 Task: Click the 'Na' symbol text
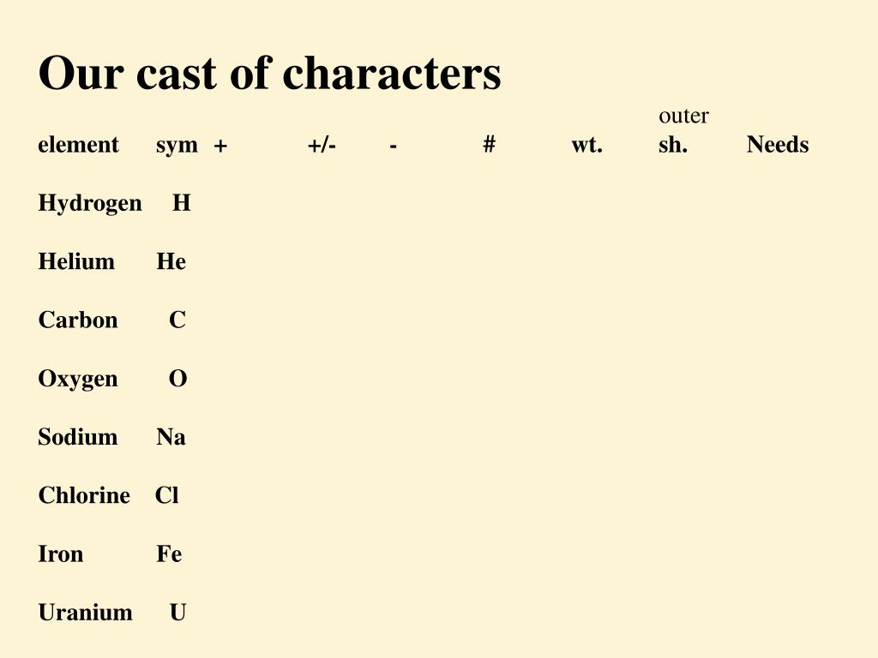tap(171, 437)
